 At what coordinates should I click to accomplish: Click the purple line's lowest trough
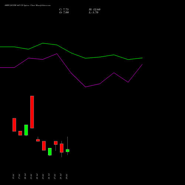(x=85, y=87)
